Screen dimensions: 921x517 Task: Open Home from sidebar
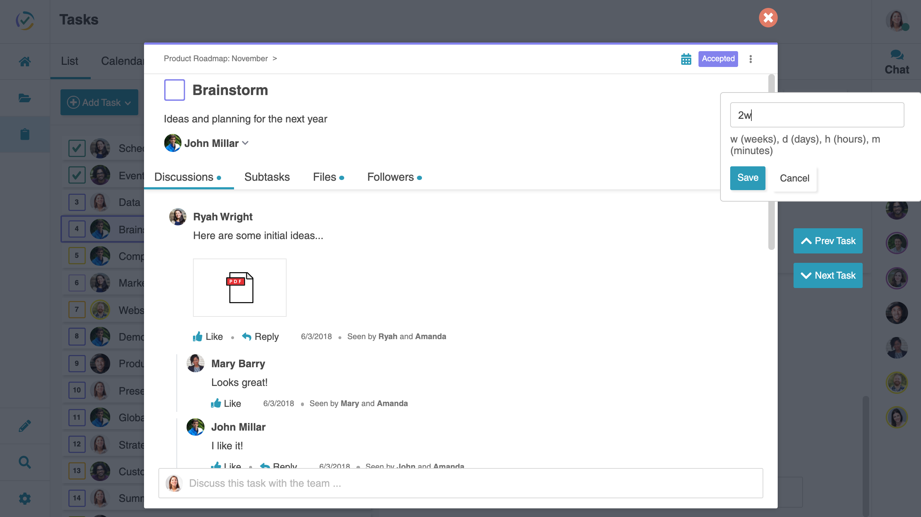pos(25,62)
